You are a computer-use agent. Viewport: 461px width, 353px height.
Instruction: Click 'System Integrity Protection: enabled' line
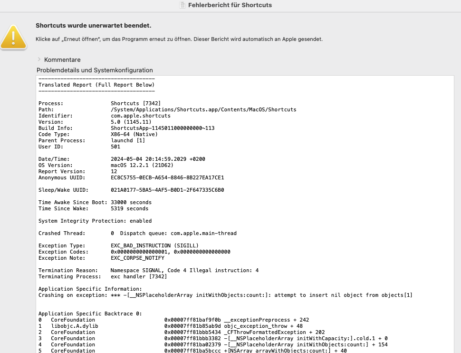tap(95, 221)
